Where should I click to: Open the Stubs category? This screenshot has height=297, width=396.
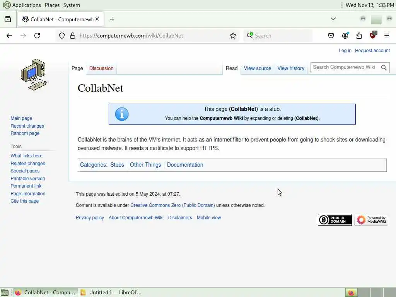pos(117,165)
